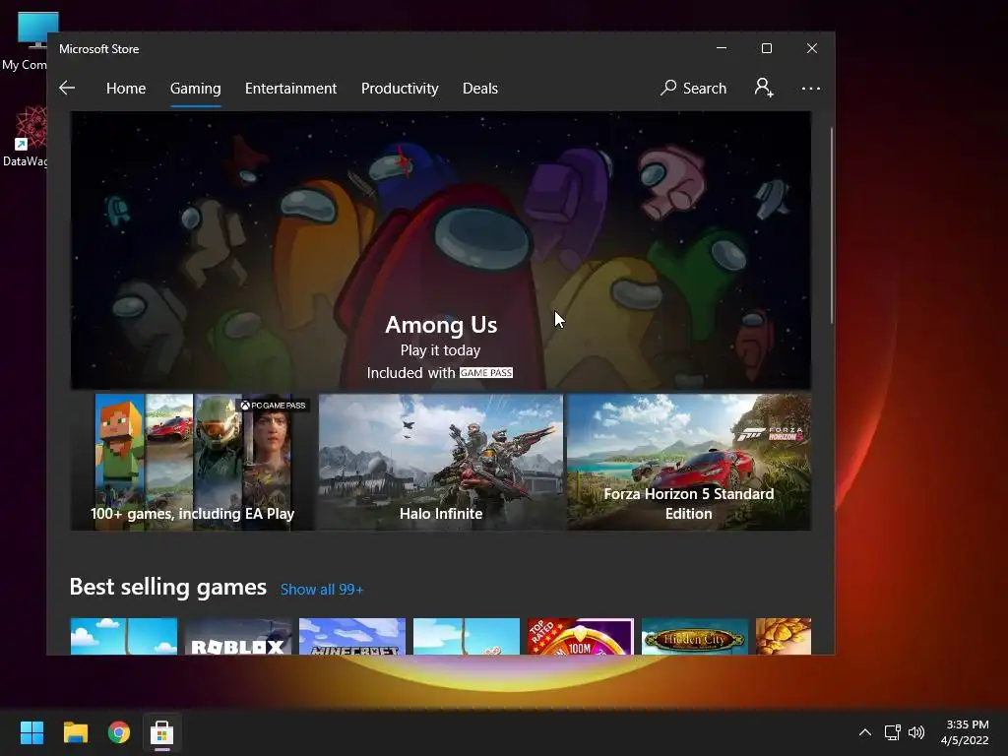Open the Among Us featured banner
This screenshot has height=756, width=1008.
click(441, 250)
